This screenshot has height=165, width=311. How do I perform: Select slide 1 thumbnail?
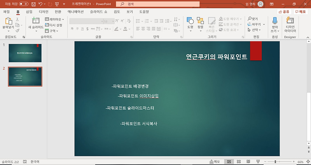[x=25, y=53]
